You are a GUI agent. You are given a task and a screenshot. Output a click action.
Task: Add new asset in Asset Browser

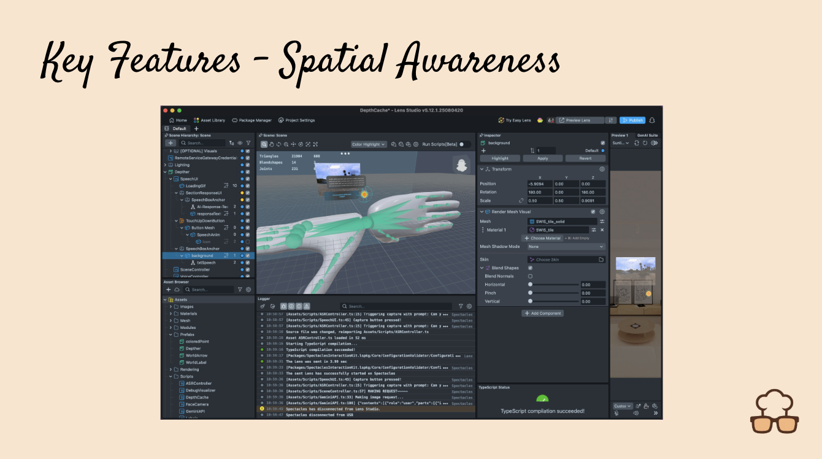click(169, 289)
